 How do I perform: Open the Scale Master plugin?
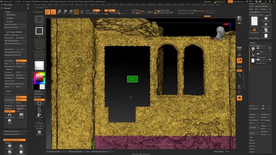click(11, 15)
